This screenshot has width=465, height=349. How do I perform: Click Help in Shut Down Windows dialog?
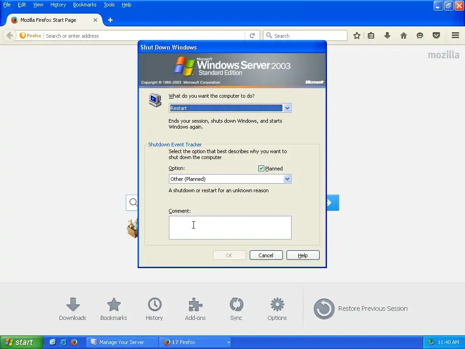click(x=303, y=255)
